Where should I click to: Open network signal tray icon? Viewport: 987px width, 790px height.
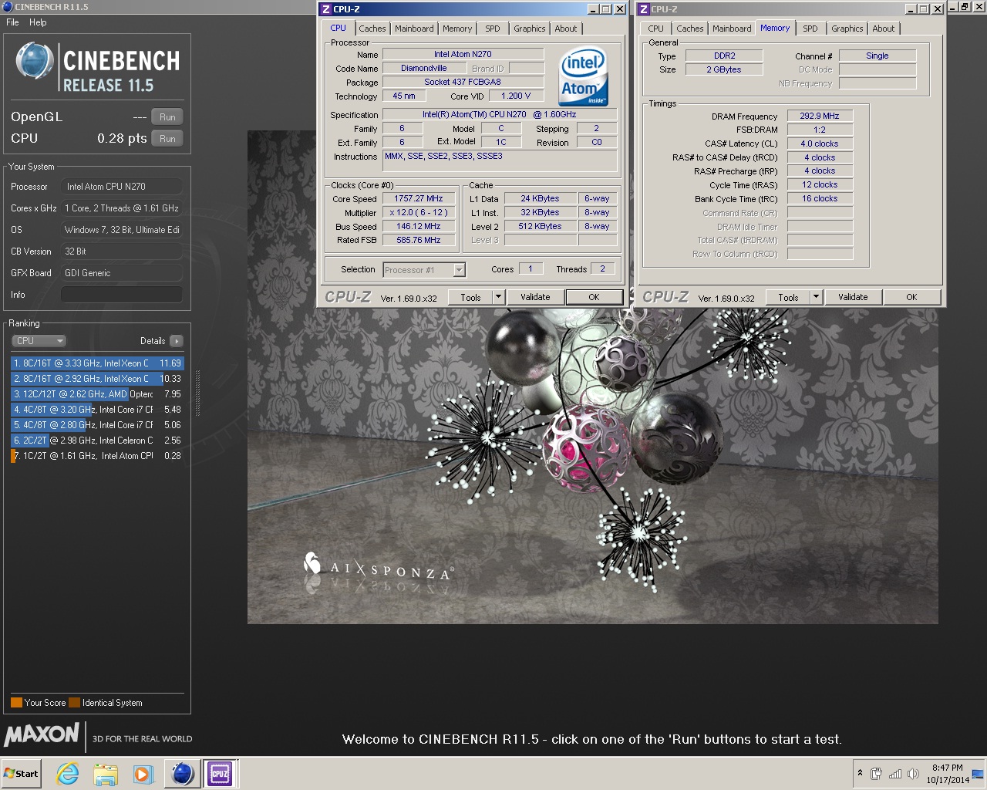(x=895, y=774)
